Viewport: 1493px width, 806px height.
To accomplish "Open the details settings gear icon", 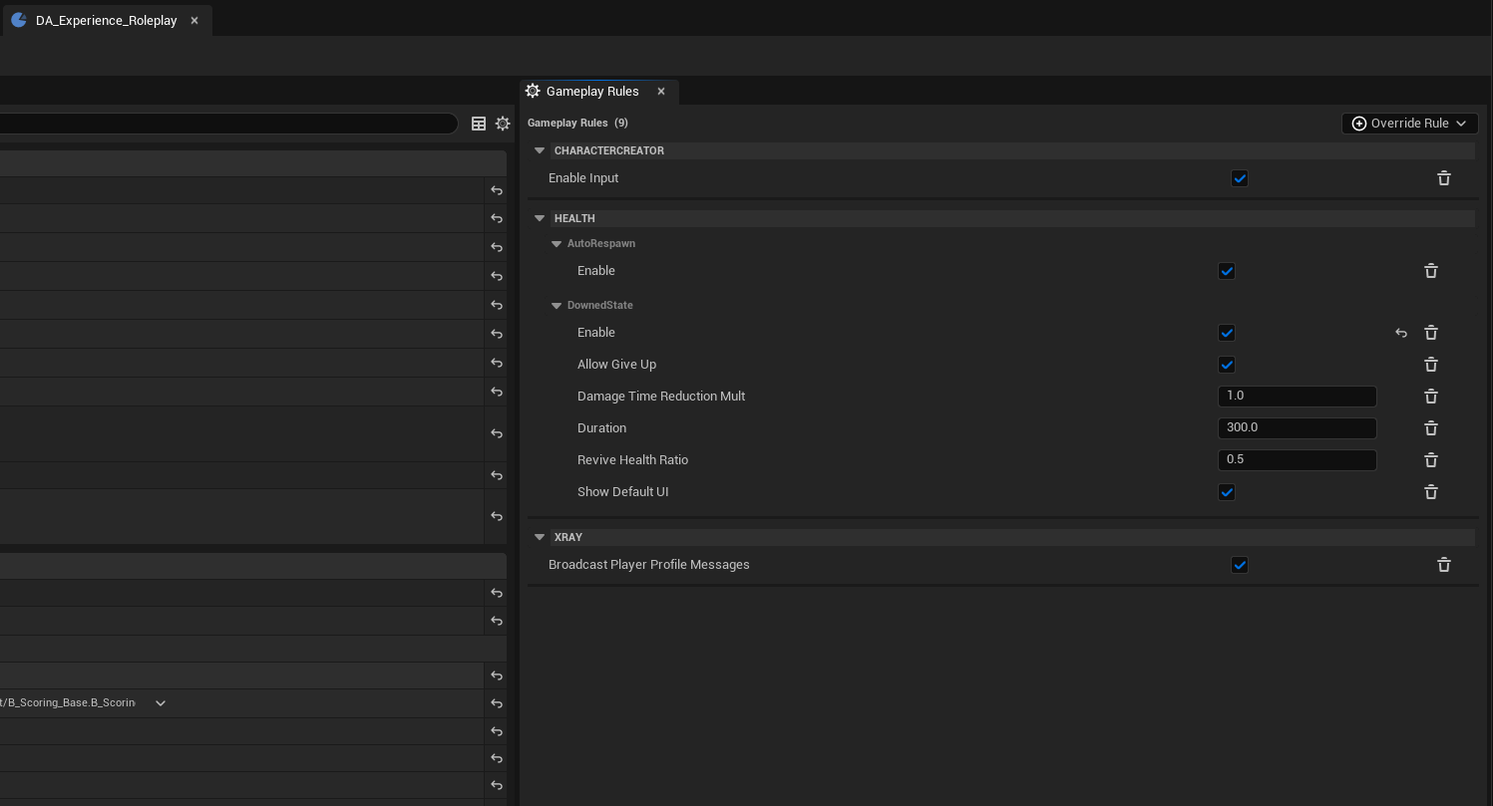I will point(503,124).
